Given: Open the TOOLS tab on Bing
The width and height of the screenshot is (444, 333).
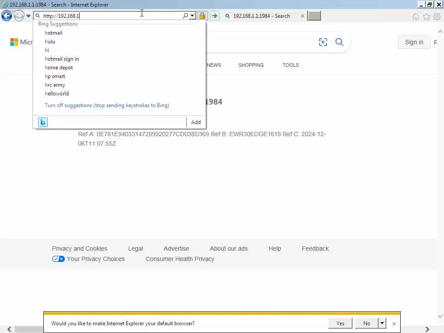Looking at the screenshot, I should click(x=291, y=65).
